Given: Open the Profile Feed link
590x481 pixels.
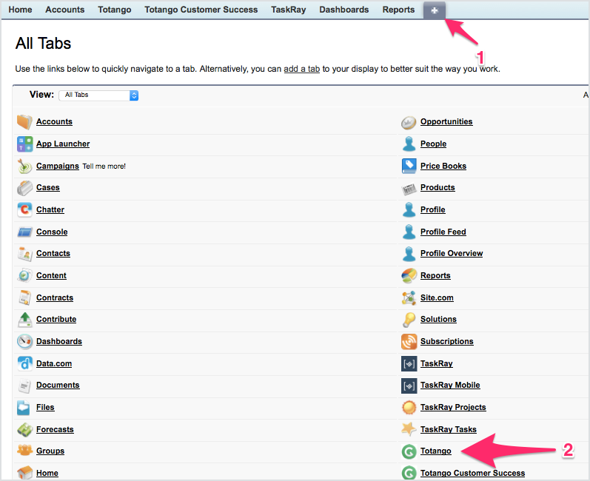Looking at the screenshot, I should pyautogui.click(x=443, y=232).
